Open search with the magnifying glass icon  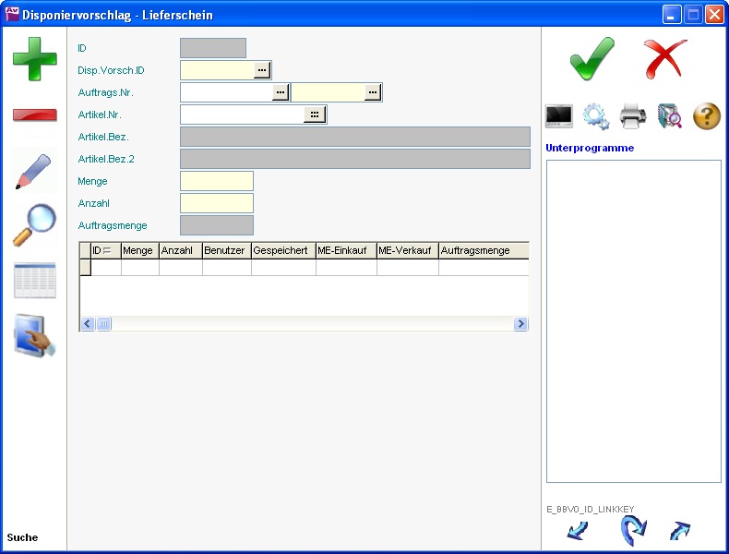(x=34, y=225)
